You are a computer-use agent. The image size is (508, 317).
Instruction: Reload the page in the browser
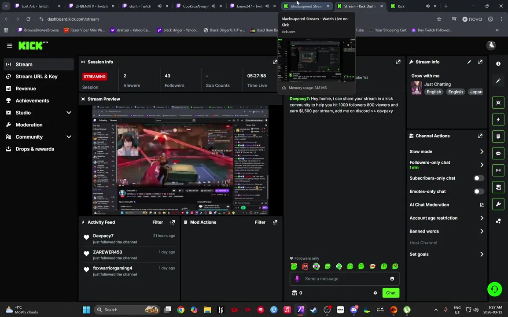pyautogui.click(x=28, y=19)
